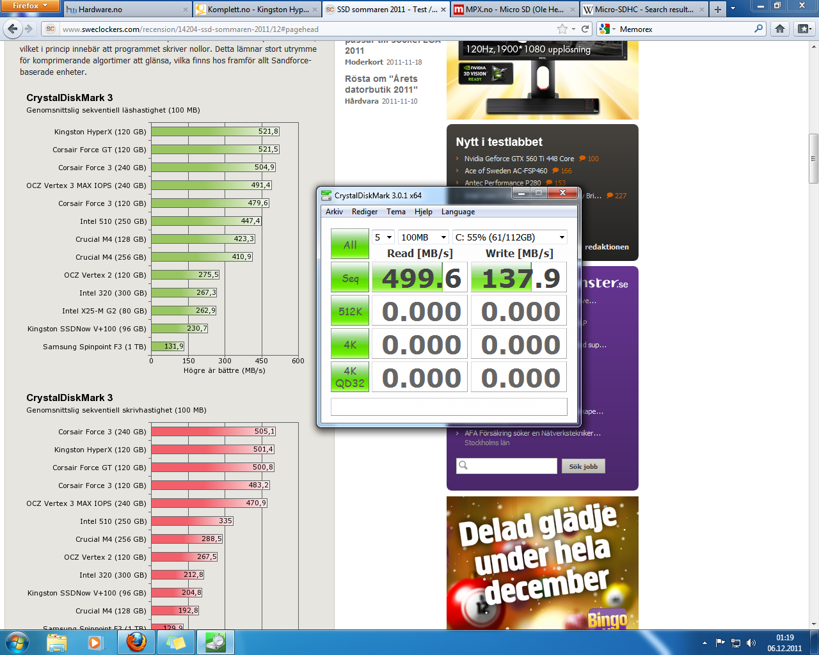The width and height of the screenshot is (819, 655).
Task: Click the Action Center flag icon
Action: pos(720,643)
